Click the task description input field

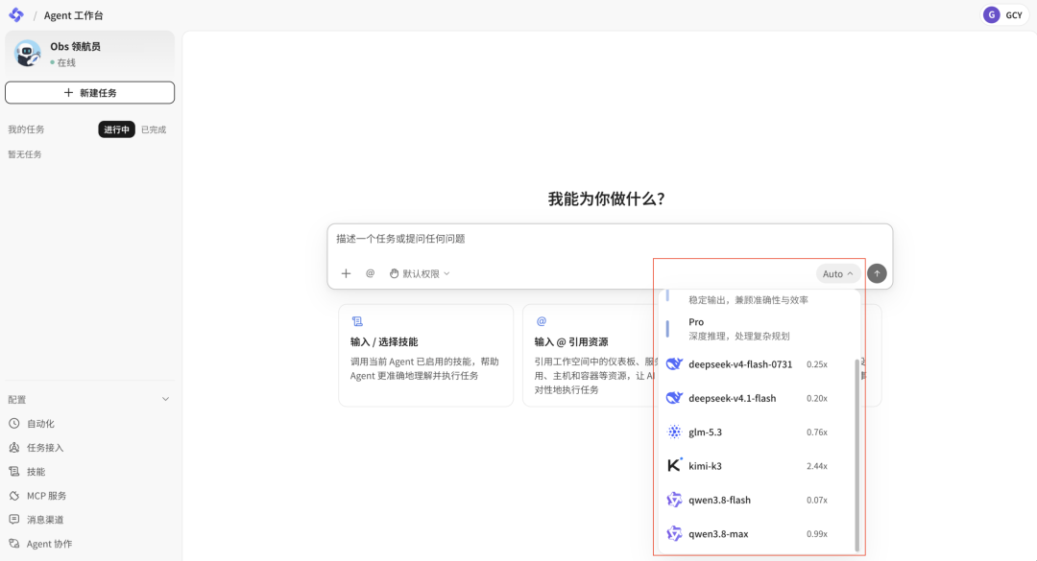coord(610,239)
